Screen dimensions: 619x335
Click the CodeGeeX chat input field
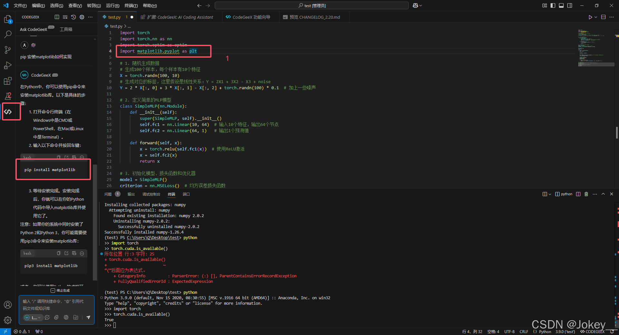pos(56,305)
